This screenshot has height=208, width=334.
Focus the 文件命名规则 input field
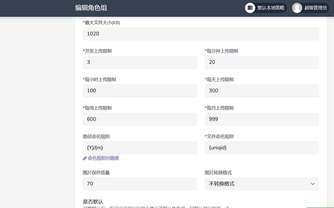[x=262, y=148]
